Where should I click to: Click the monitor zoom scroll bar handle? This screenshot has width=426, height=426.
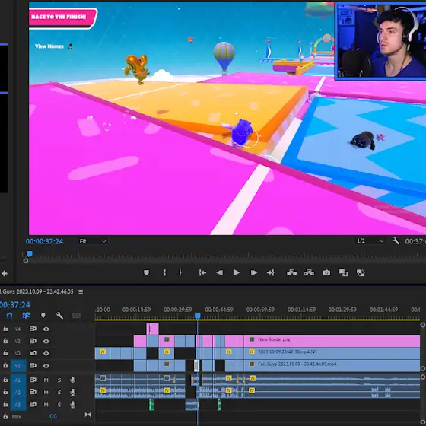[26, 261]
